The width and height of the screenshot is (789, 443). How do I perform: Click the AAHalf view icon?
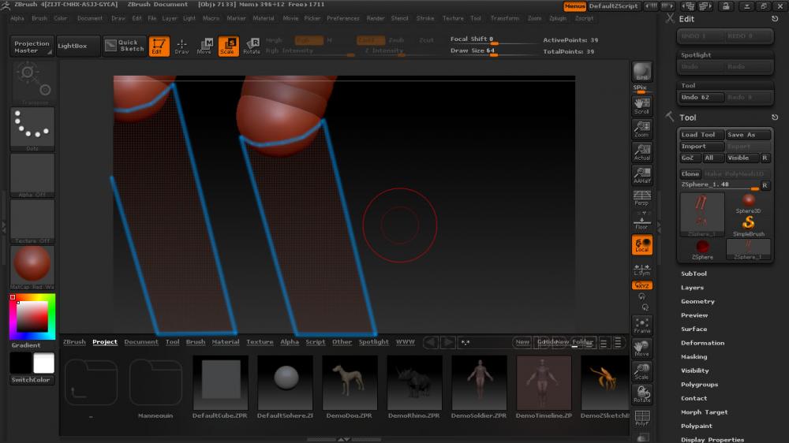click(x=642, y=174)
